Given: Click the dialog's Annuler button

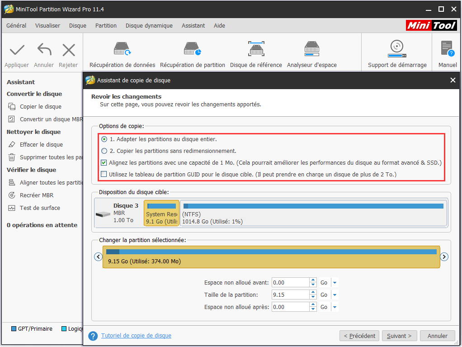Looking at the screenshot, I should click(x=437, y=336).
